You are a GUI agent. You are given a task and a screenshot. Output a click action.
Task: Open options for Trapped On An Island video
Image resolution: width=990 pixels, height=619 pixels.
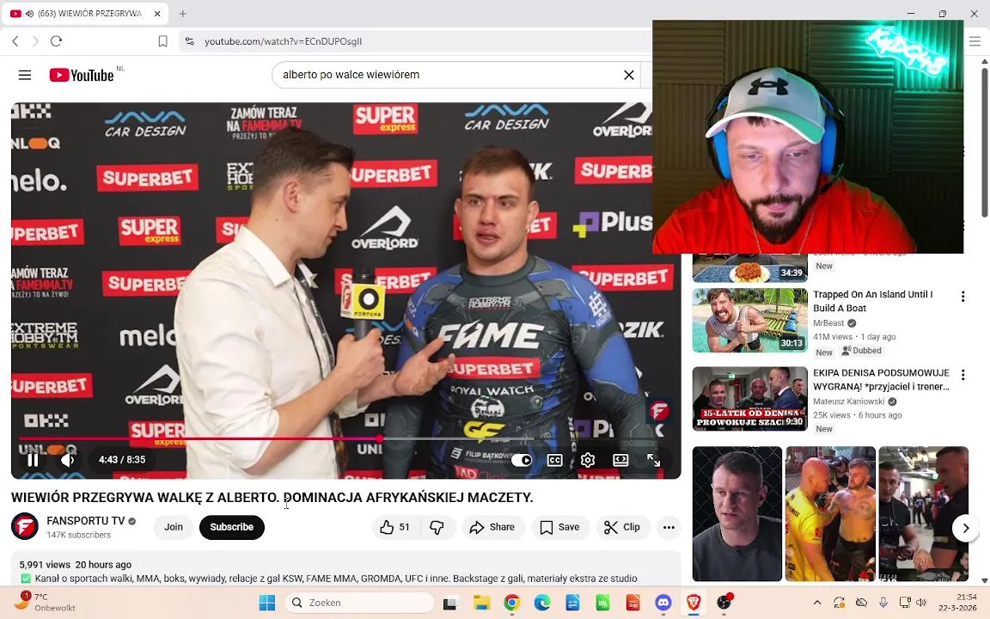(962, 297)
